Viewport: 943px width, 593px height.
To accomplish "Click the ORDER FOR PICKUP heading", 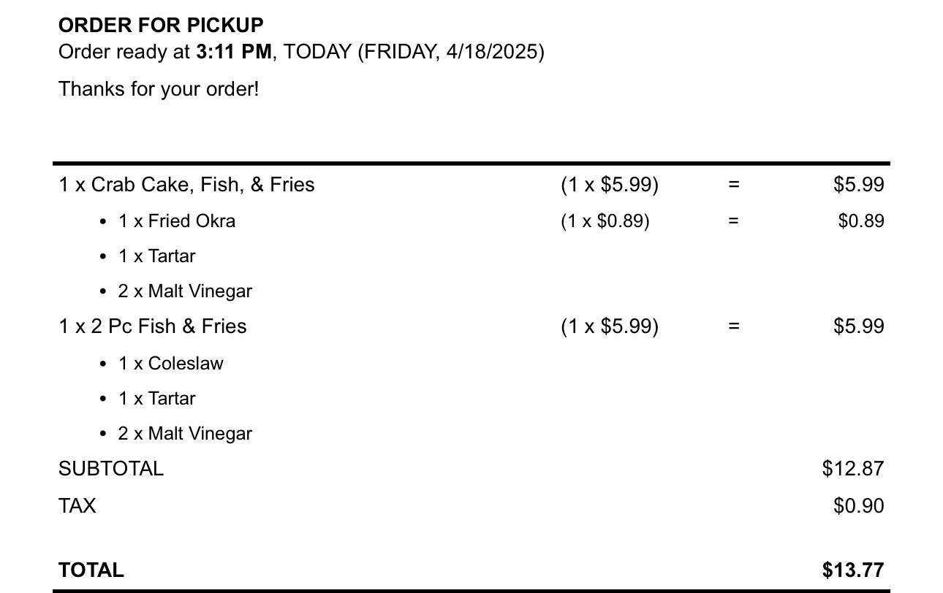I will (x=161, y=25).
